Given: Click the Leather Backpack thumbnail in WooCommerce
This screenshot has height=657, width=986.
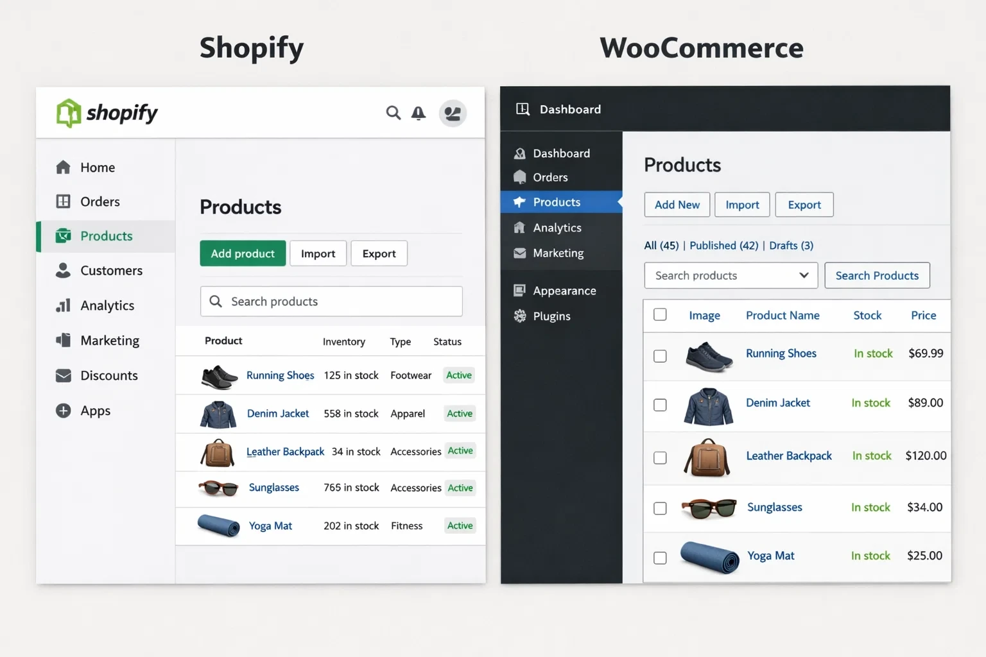Looking at the screenshot, I should click(x=707, y=458).
